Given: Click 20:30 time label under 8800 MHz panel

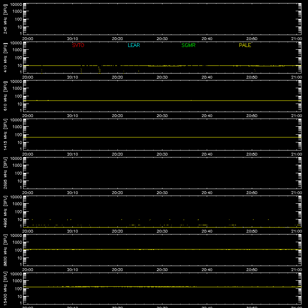Looking at the screenshot, I should click(x=162, y=270).
